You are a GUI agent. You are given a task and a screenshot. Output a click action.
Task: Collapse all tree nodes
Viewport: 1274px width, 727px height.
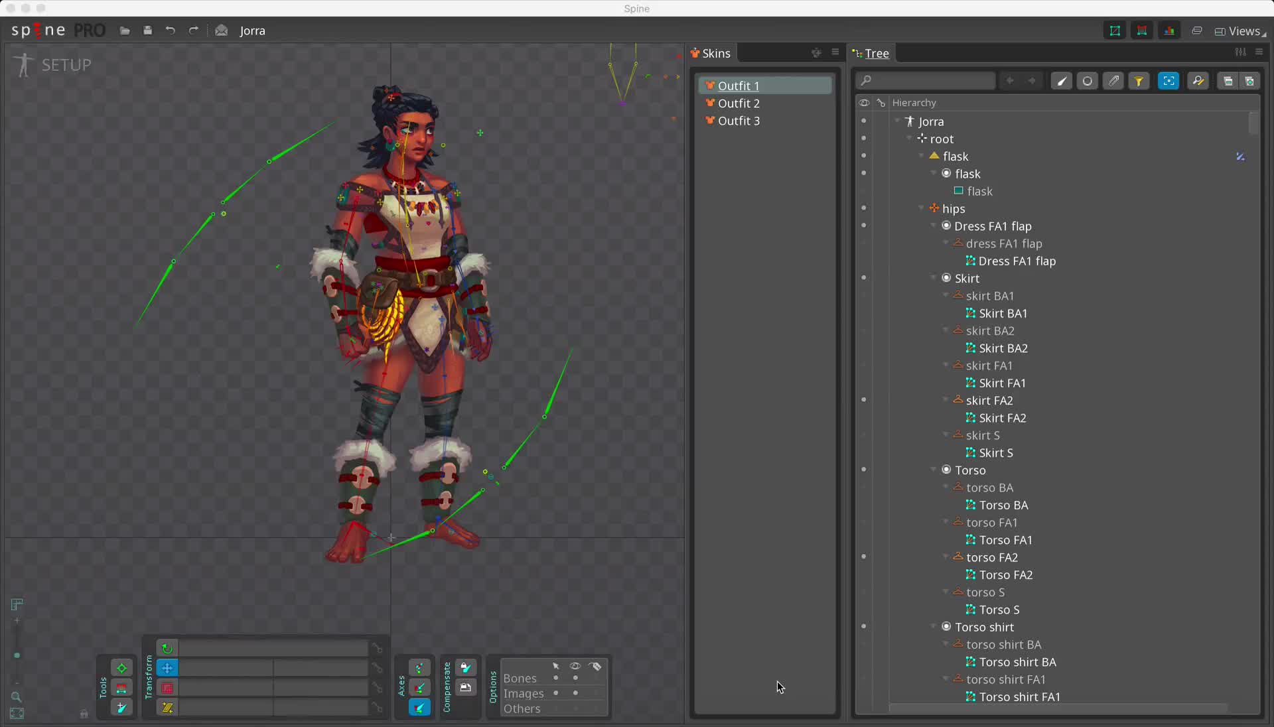click(1228, 81)
